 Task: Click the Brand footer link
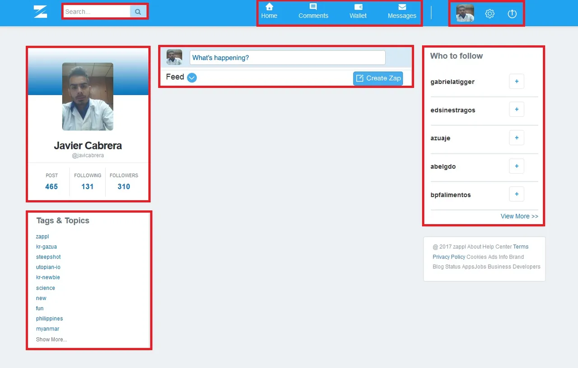(x=517, y=257)
